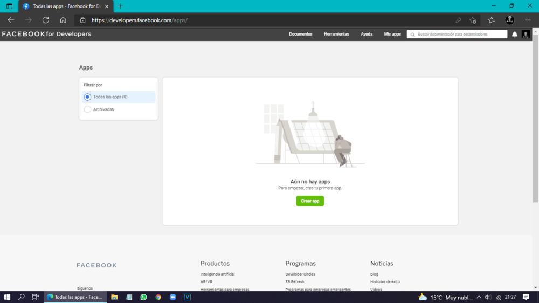539x303 pixels.
Task: Launch Zoom from the taskbar
Action: (173, 297)
